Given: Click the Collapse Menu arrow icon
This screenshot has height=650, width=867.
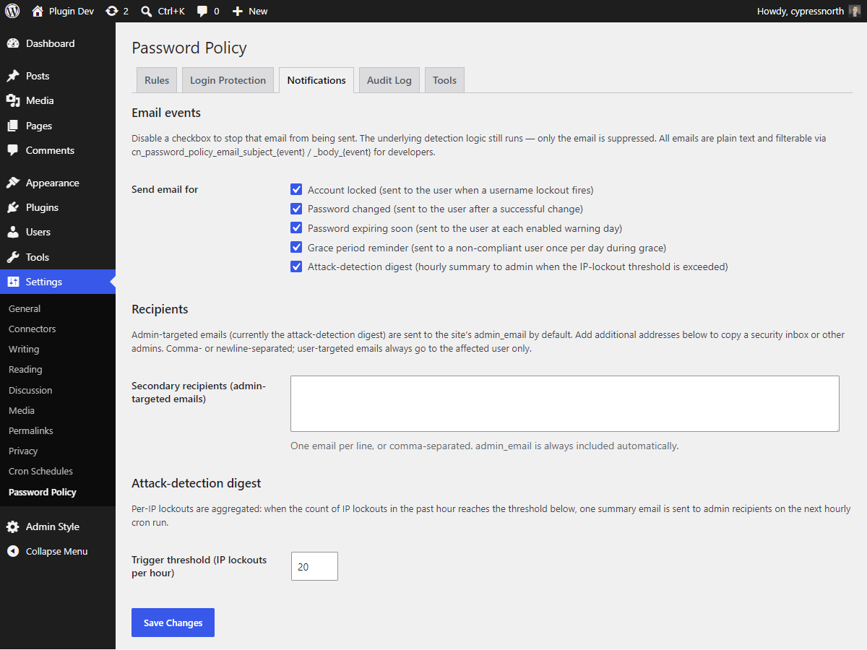Looking at the screenshot, I should click(x=13, y=551).
